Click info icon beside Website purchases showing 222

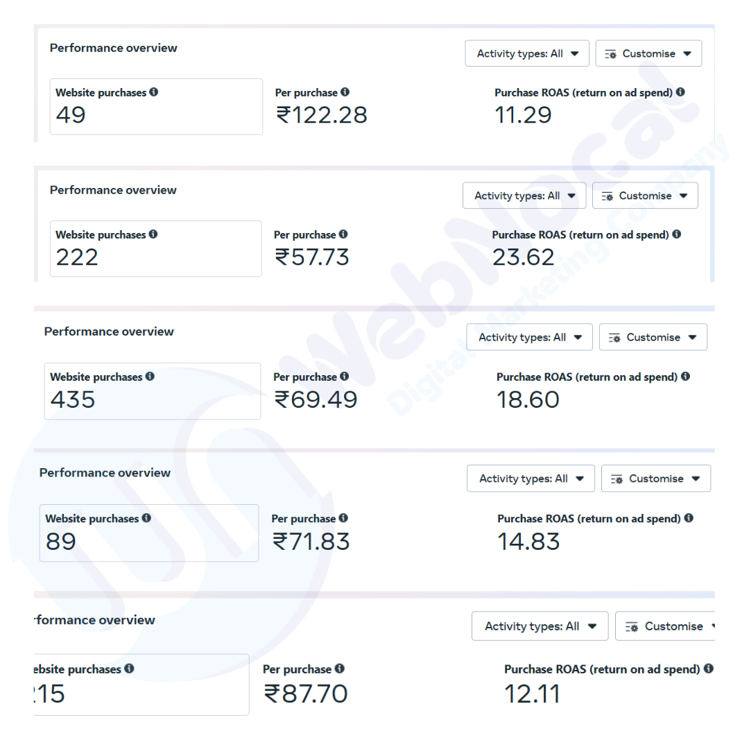pos(153,234)
